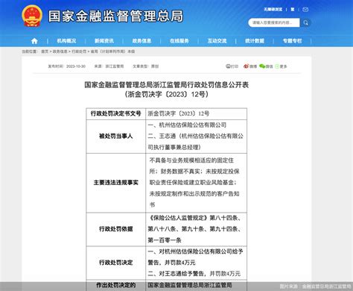Click the 行政处罚决定书文号 table label
This screenshot has width=353, height=291.
point(116,113)
